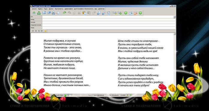The width and height of the screenshot is (209, 111).
Task: Click the Копия: label button
Action: 37,22
